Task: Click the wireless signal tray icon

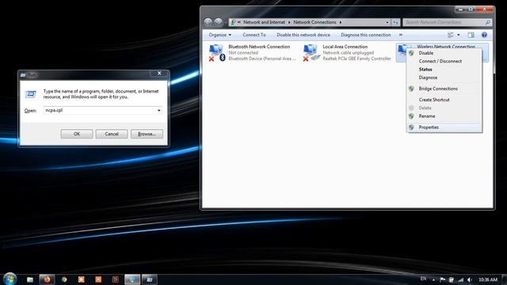Action: point(460,279)
